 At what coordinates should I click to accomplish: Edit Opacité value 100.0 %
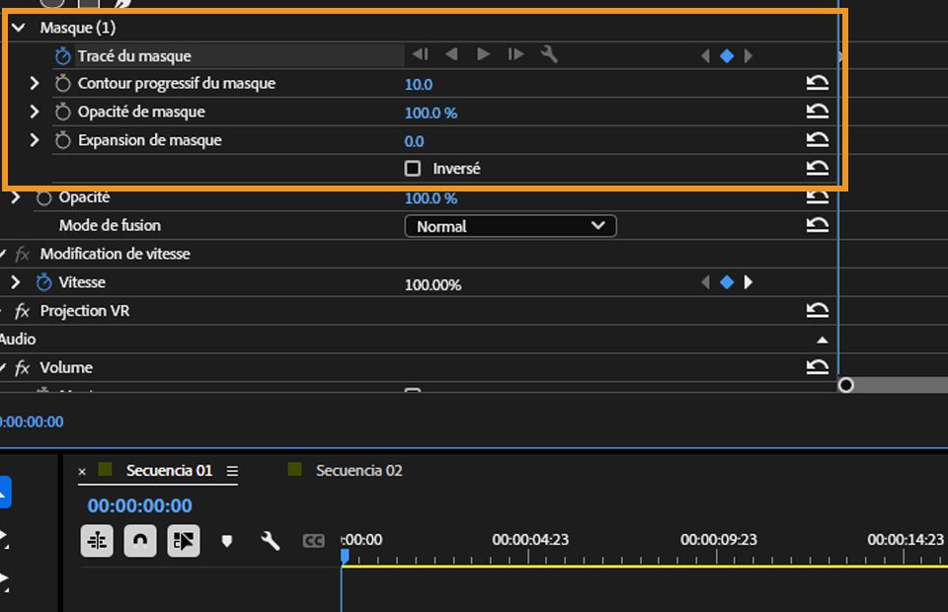click(x=432, y=198)
